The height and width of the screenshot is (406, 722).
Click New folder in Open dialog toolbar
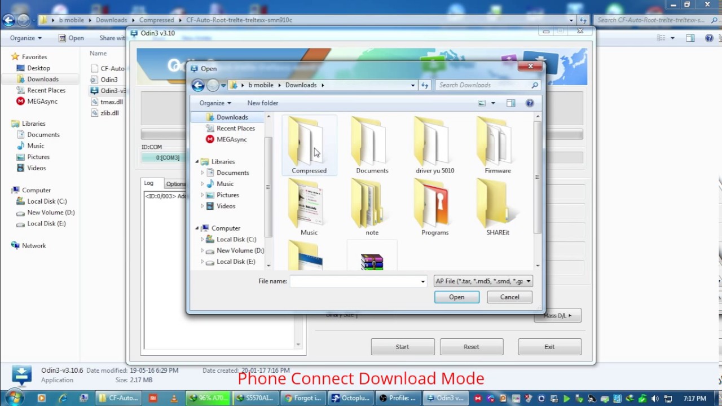pos(262,103)
